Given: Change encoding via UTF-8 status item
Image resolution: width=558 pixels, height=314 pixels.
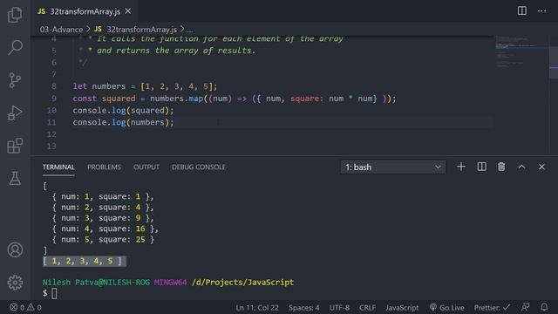Looking at the screenshot, I should pyautogui.click(x=339, y=308).
